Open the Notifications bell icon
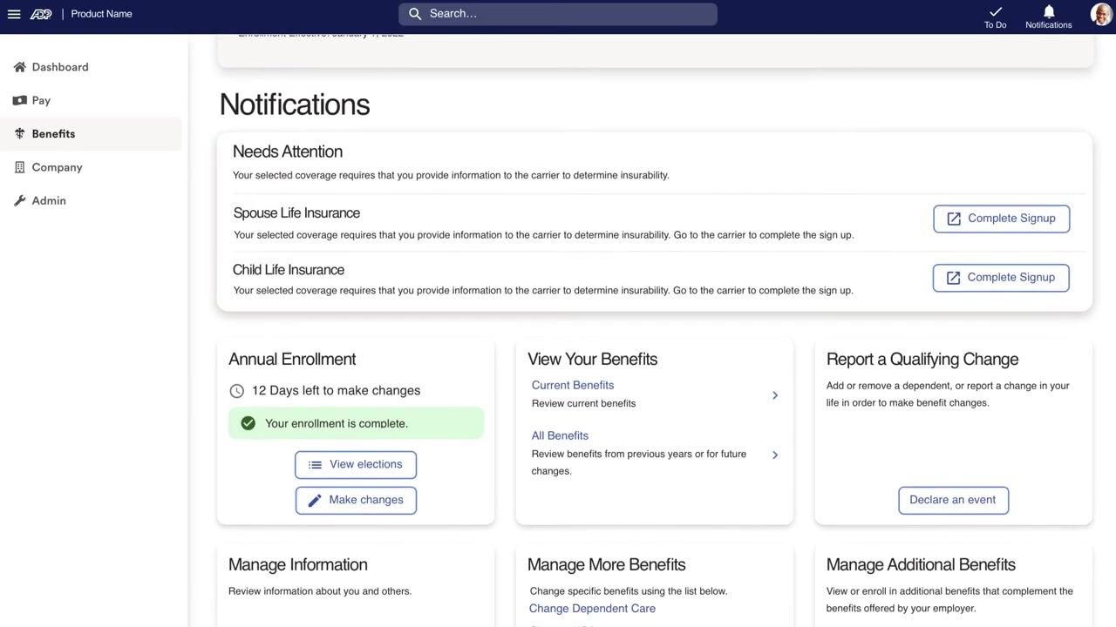This screenshot has height=627, width=1116. pyautogui.click(x=1049, y=11)
